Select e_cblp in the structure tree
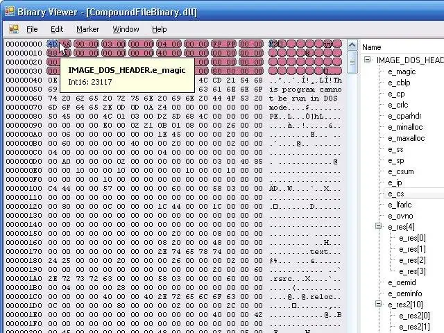 tap(399, 83)
